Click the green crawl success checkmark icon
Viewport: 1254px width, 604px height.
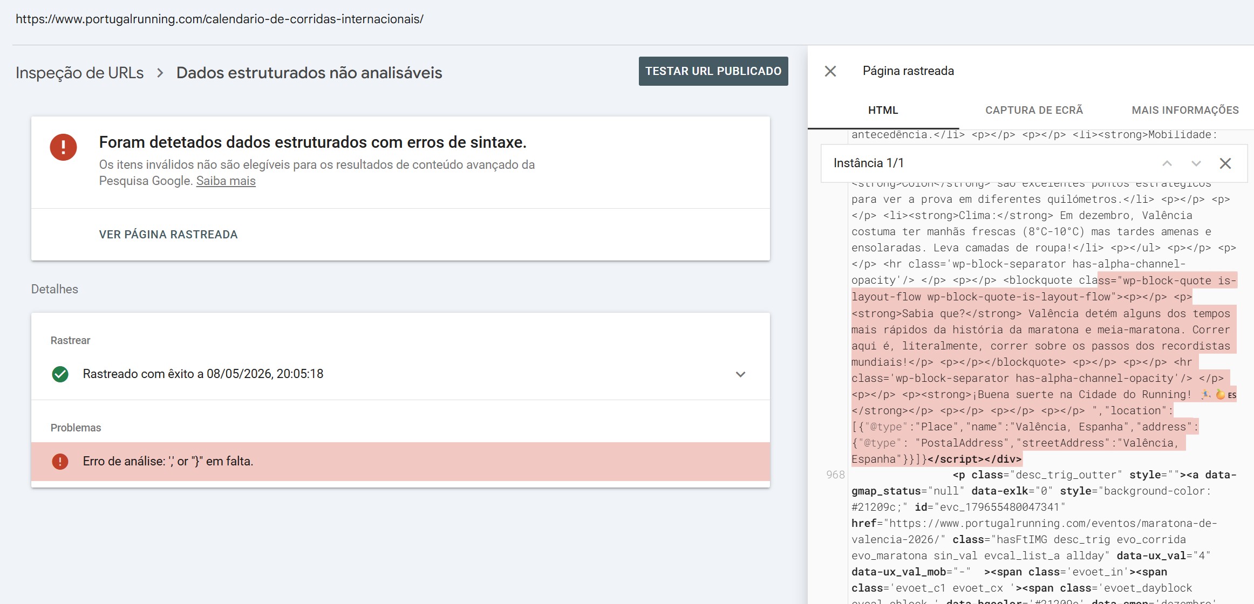(x=60, y=374)
